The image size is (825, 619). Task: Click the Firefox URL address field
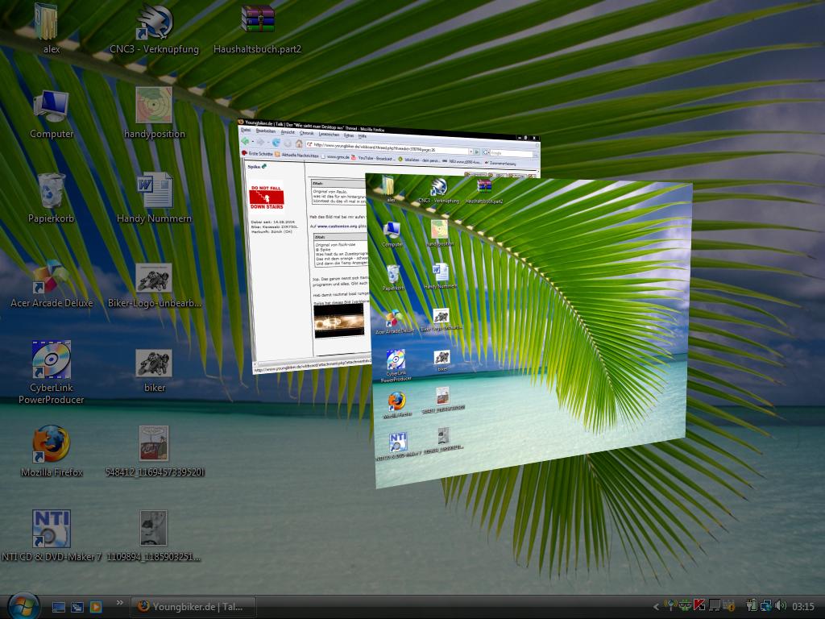[387, 147]
